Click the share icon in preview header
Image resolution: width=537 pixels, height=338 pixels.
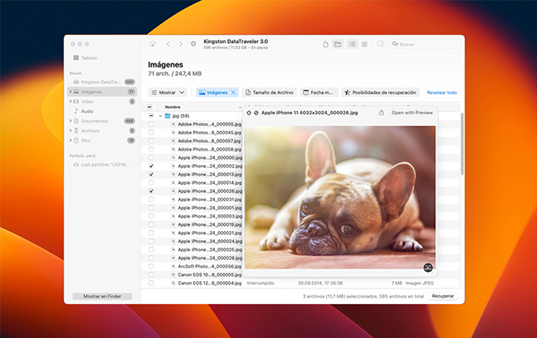(x=382, y=112)
